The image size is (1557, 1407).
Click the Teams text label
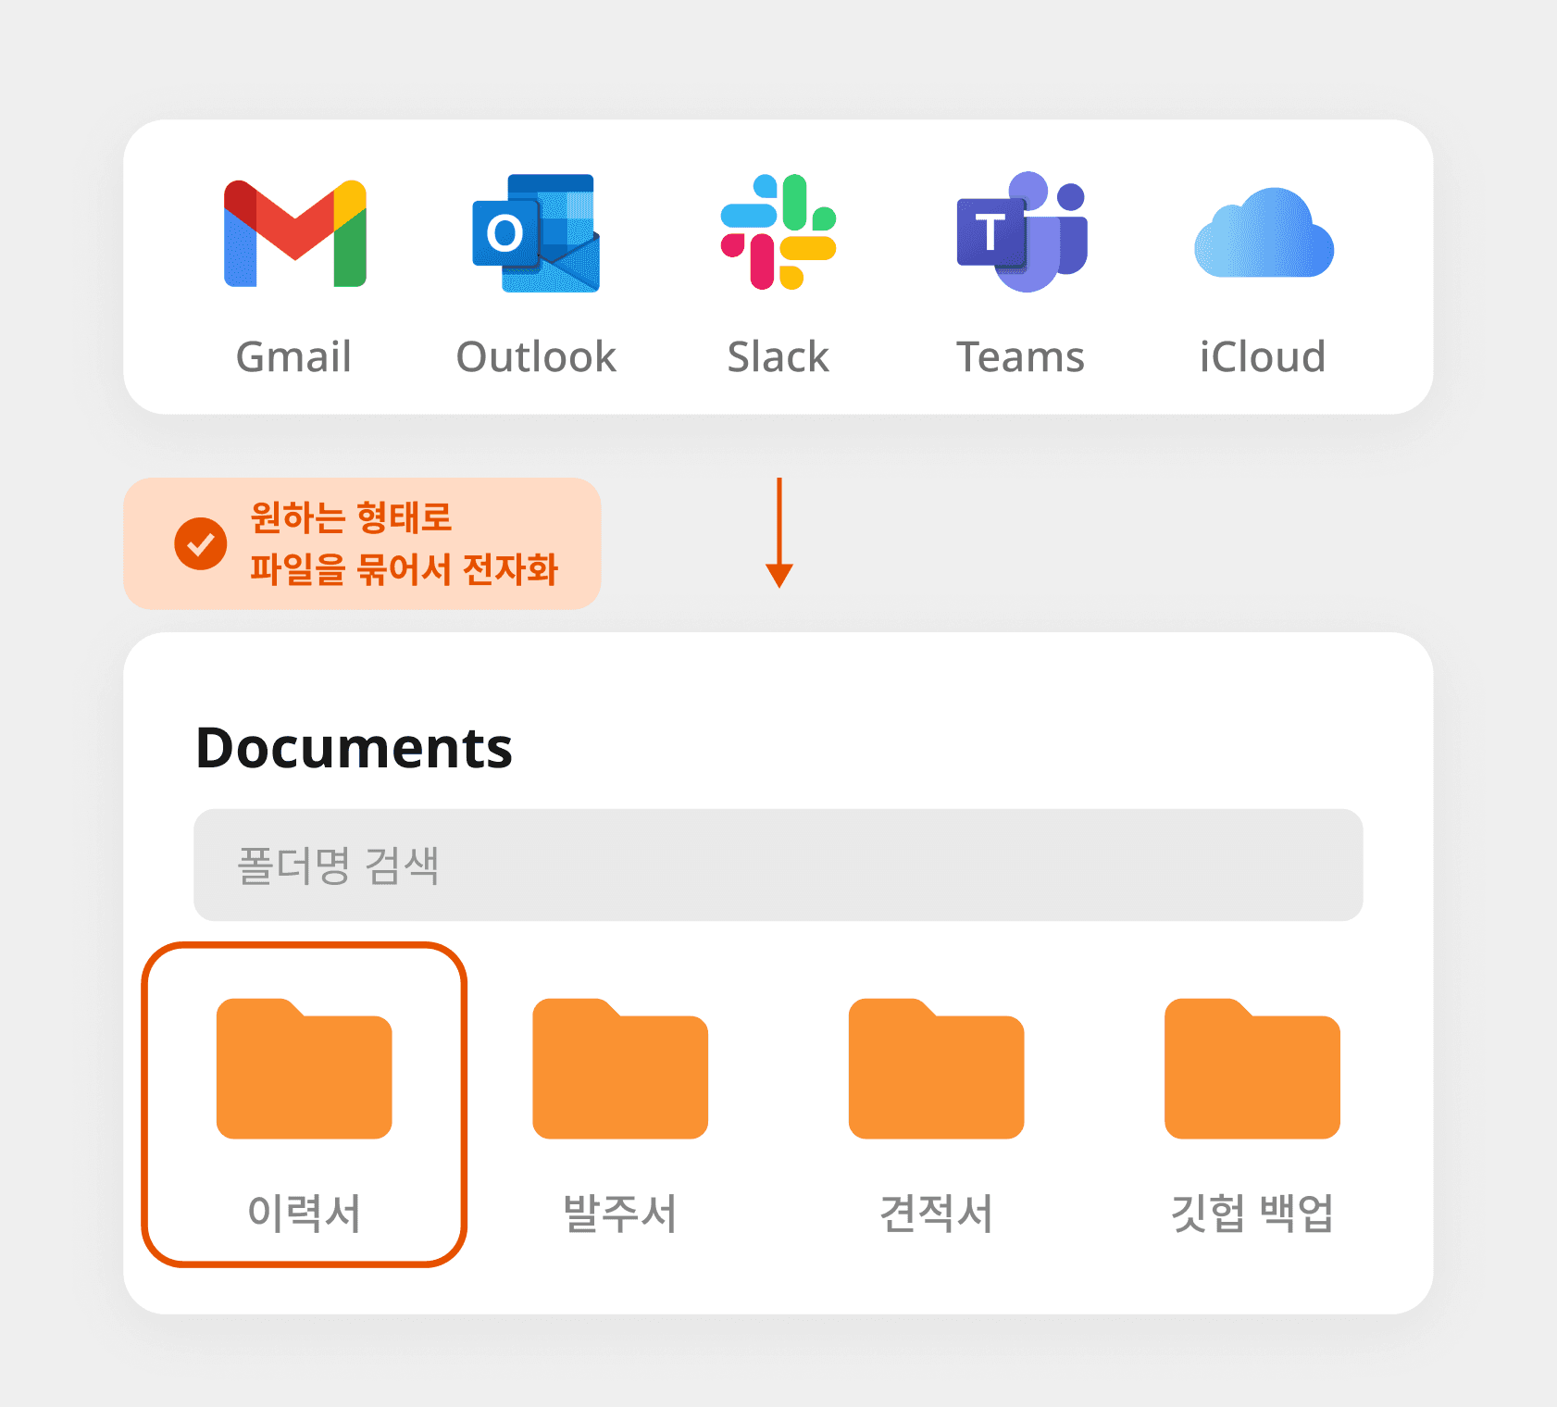tap(1020, 357)
